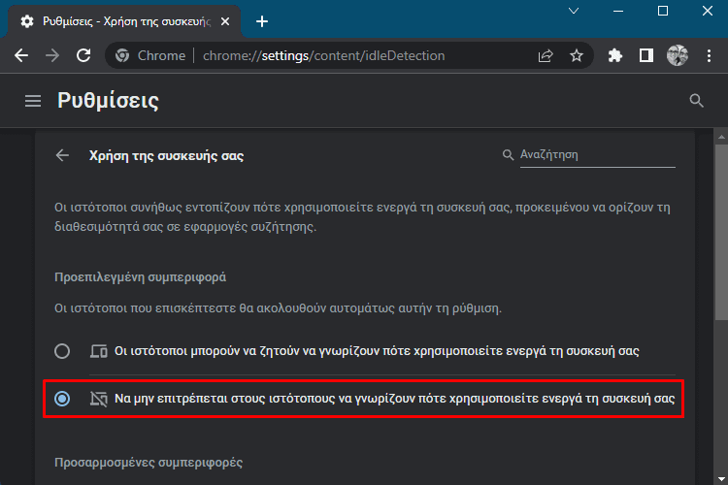
Task: Toggle the side panel icon
Action: pos(645,55)
